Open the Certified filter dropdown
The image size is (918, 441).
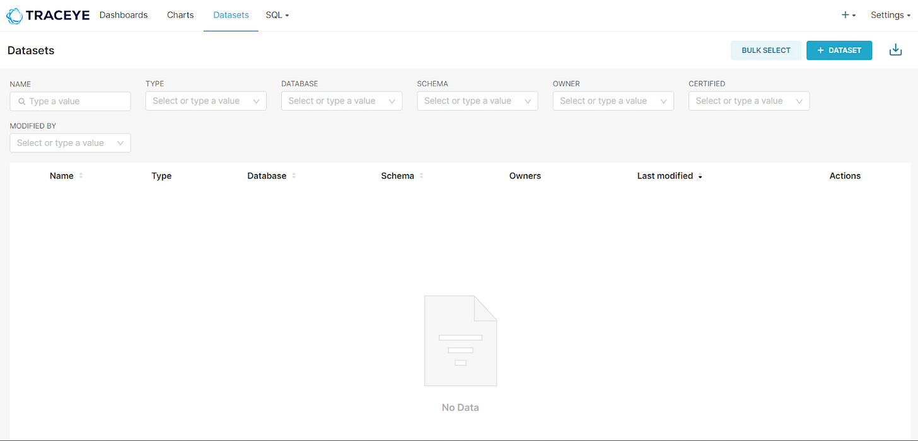(x=749, y=101)
